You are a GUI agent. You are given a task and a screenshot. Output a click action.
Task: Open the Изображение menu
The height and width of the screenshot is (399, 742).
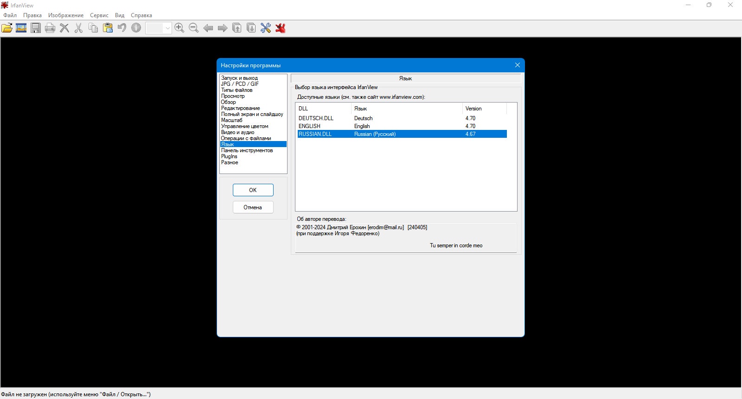pos(66,15)
